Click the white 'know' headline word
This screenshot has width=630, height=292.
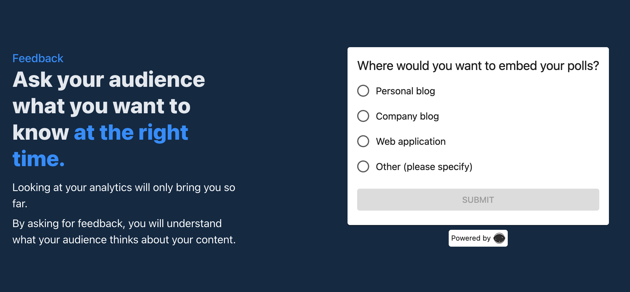[x=41, y=132]
